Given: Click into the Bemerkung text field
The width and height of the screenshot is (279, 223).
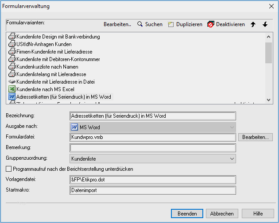Looking at the screenshot, I should 153,147.
